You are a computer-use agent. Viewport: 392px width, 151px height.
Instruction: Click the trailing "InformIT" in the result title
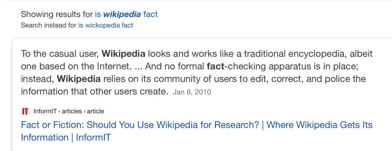[x=93, y=137]
